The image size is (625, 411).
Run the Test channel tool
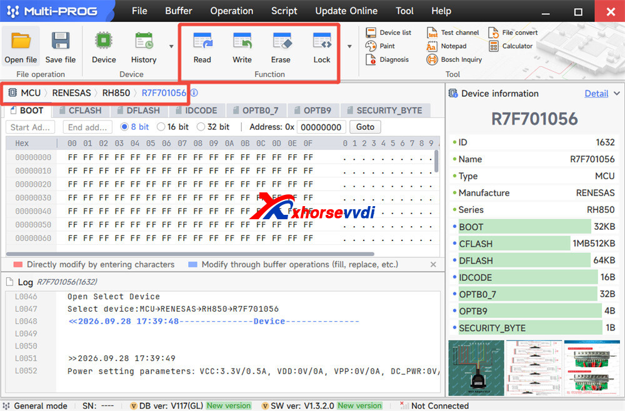(452, 32)
